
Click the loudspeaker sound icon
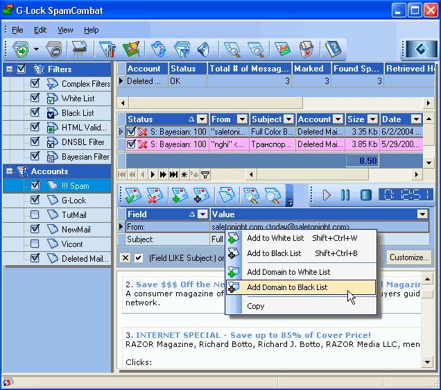(203, 49)
